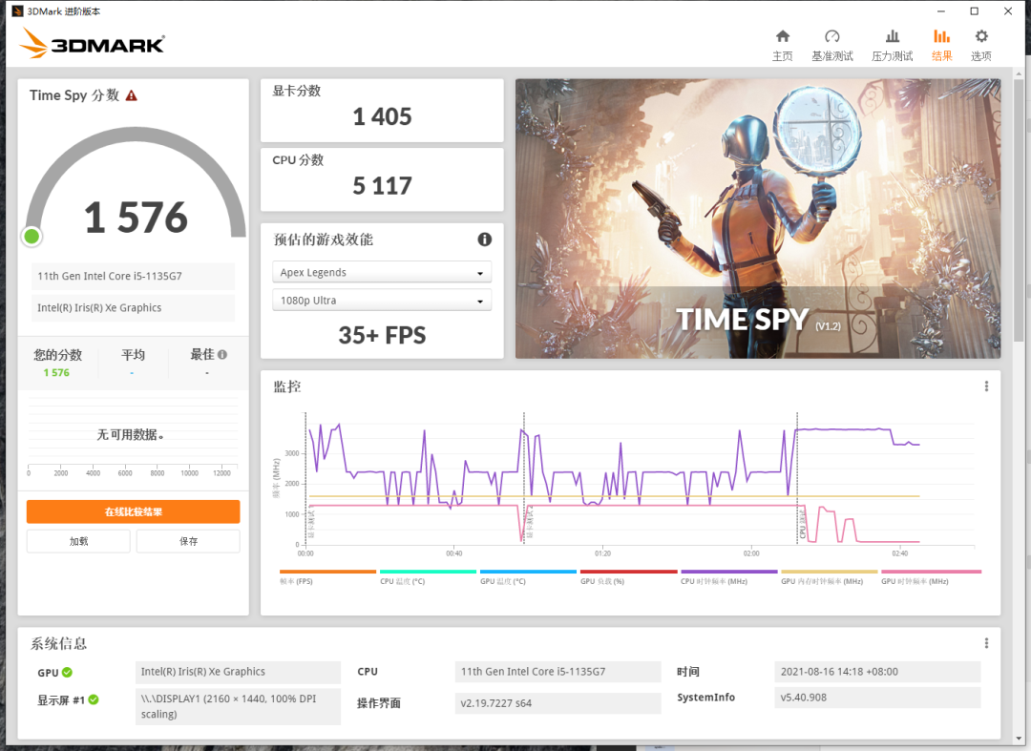The height and width of the screenshot is (751, 1031).
Task: Minimize the 3DMark window
Action: tap(941, 11)
